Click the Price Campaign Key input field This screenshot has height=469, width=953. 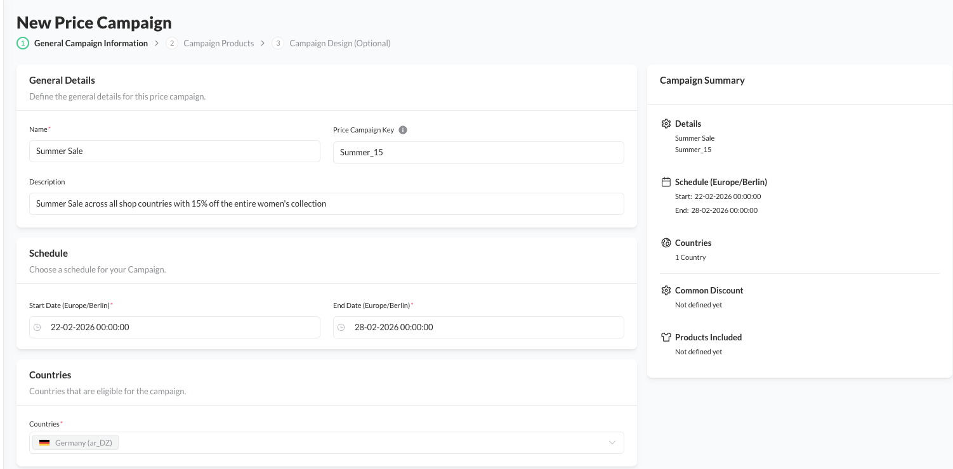click(x=478, y=152)
